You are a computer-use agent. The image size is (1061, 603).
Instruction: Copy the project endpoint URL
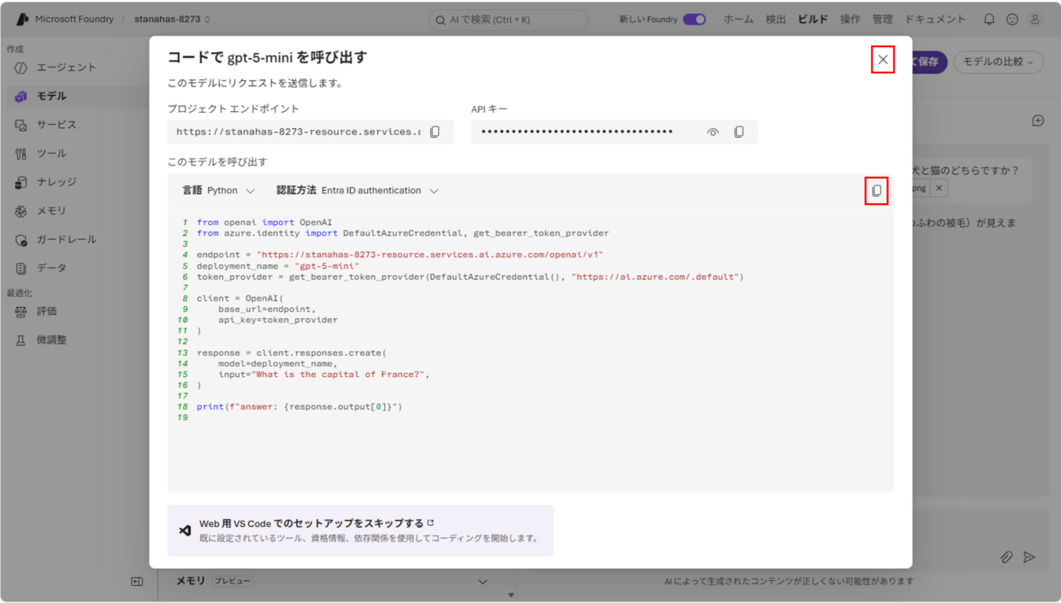pos(435,132)
